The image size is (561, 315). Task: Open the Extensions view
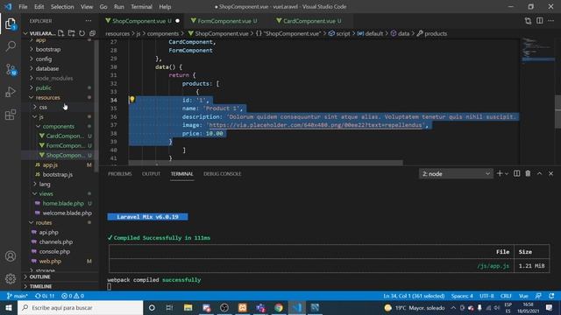(11, 115)
